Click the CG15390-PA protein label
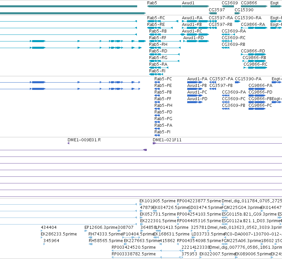This screenshot has width=282, height=259. (x=248, y=79)
